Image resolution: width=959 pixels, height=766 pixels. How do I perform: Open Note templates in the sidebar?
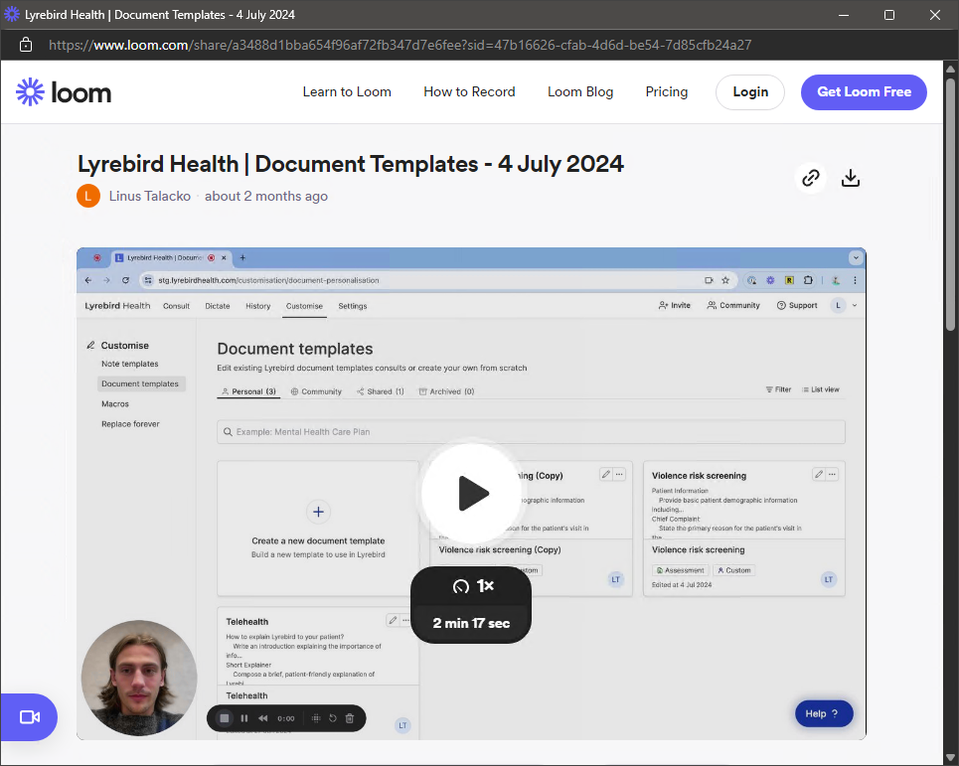click(129, 364)
